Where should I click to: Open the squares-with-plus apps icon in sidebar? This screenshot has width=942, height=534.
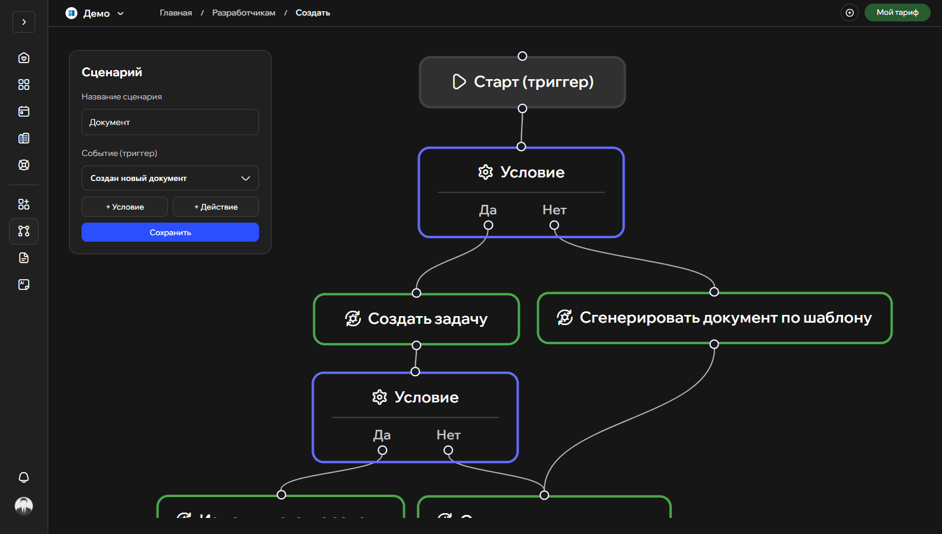(x=24, y=204)
